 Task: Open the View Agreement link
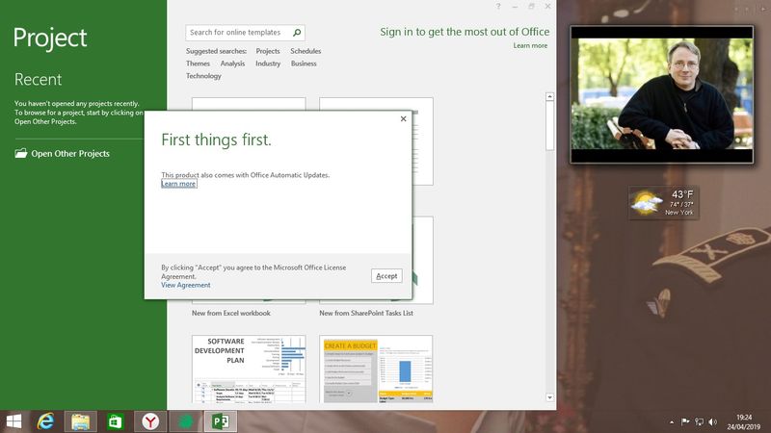185,285
